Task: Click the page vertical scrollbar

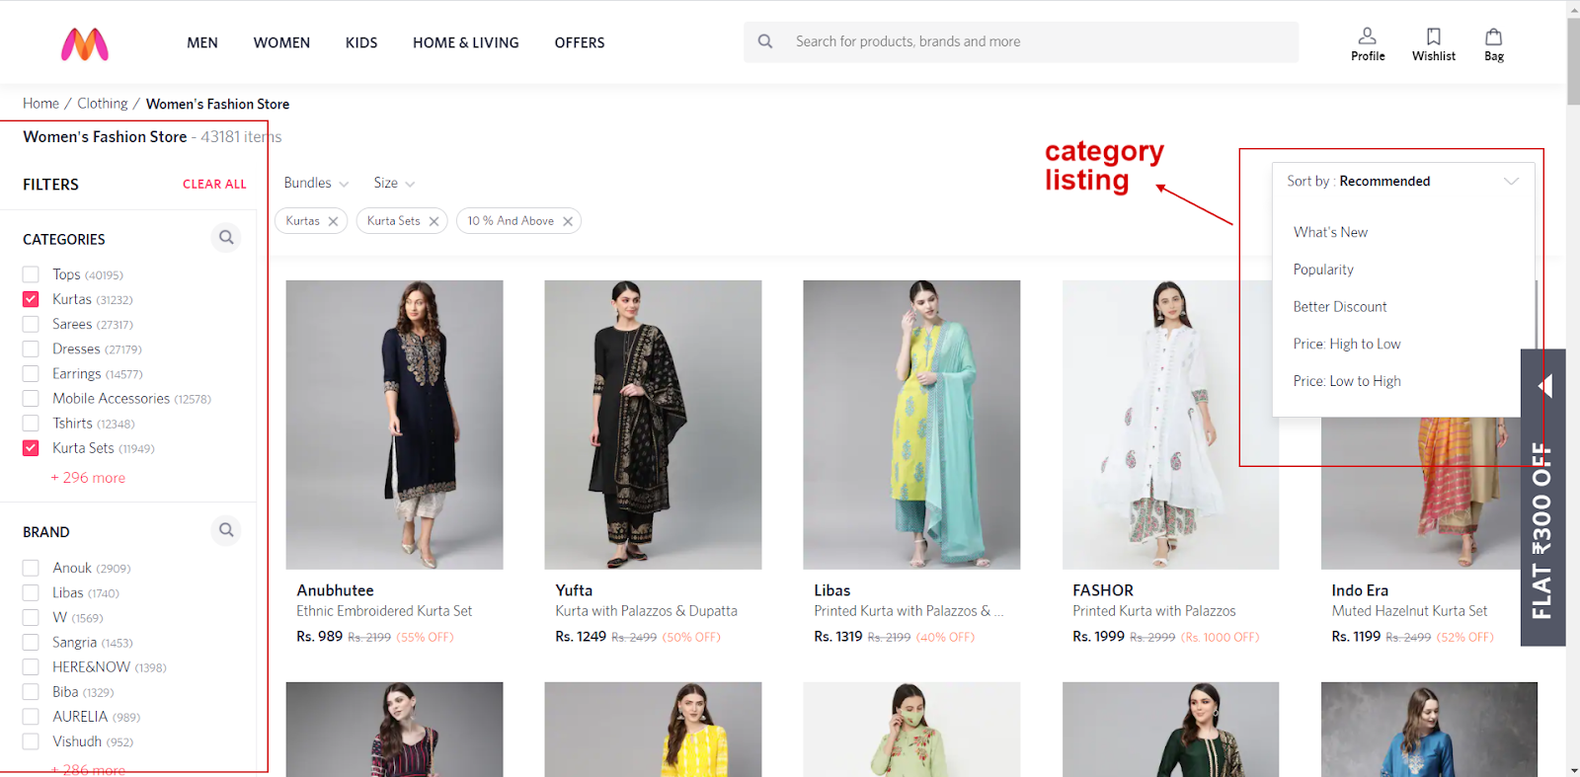Action: coord(1573,59)
